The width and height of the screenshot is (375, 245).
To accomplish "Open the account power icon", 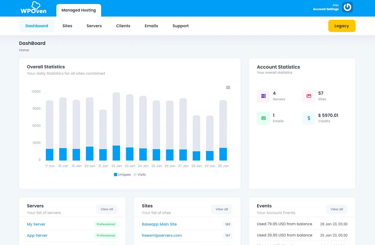I will click(348, 7).
